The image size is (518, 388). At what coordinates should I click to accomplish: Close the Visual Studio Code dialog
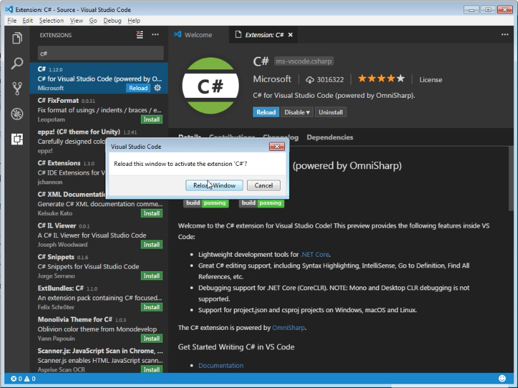[x=277, y=146]
